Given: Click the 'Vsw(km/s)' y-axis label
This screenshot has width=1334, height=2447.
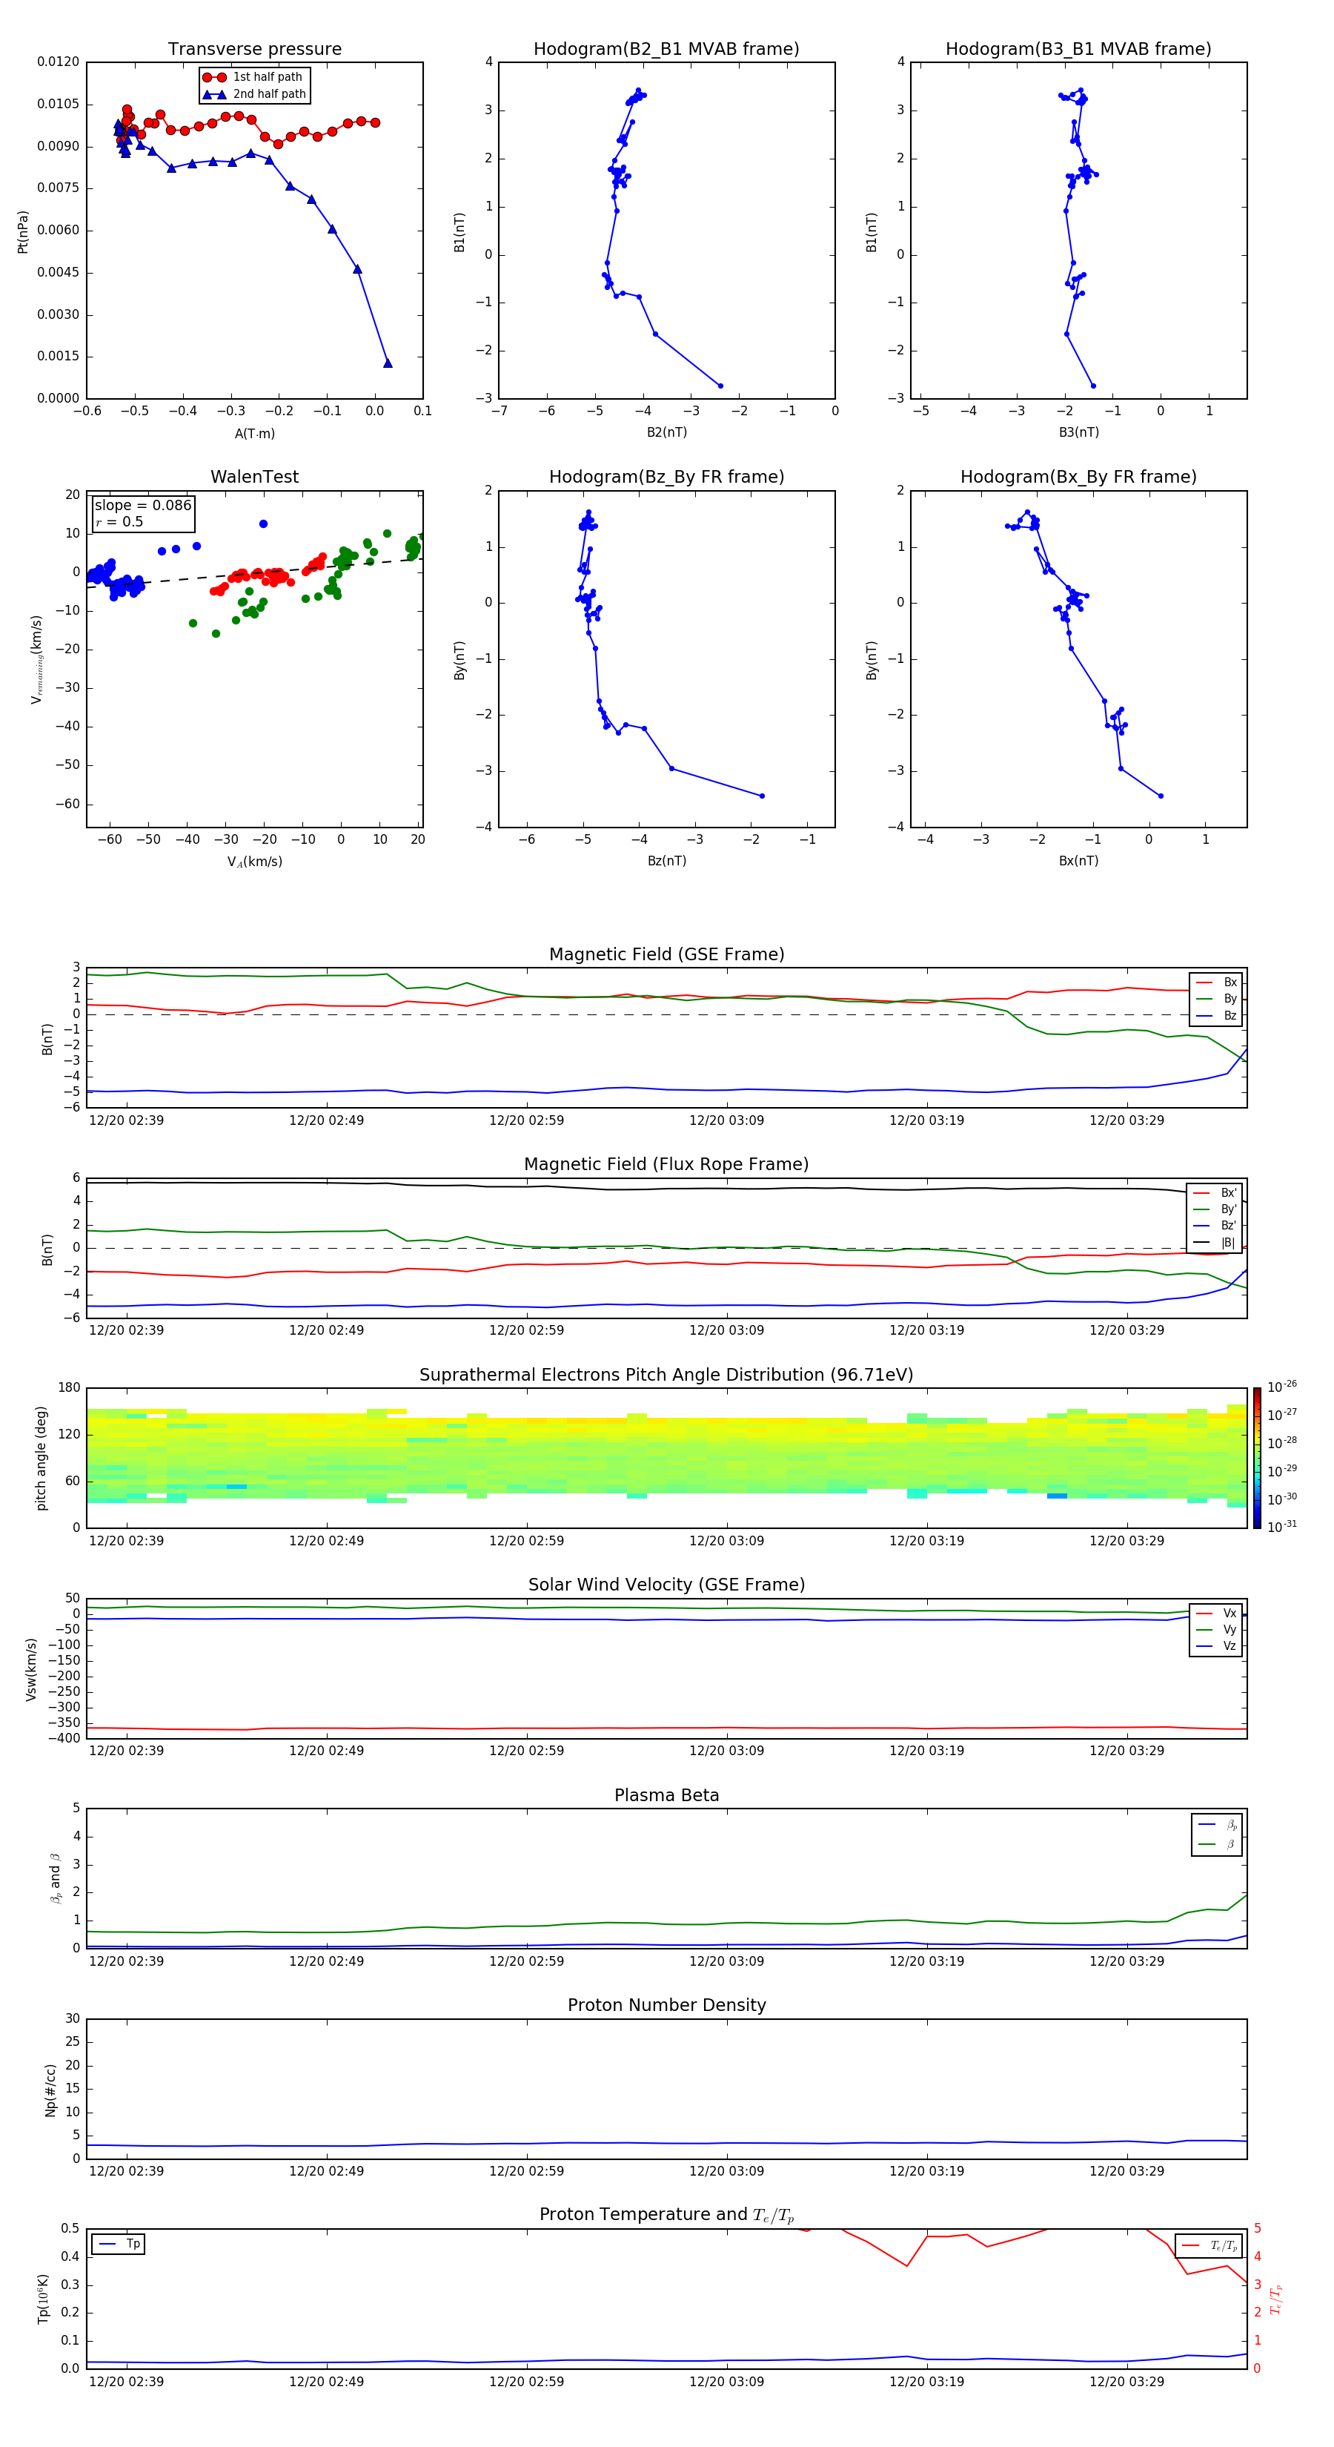Looking at the screenshot, I should (31, 1669).
